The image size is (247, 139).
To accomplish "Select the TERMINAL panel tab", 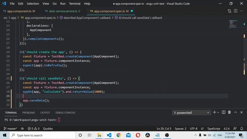I will point(11,112).
